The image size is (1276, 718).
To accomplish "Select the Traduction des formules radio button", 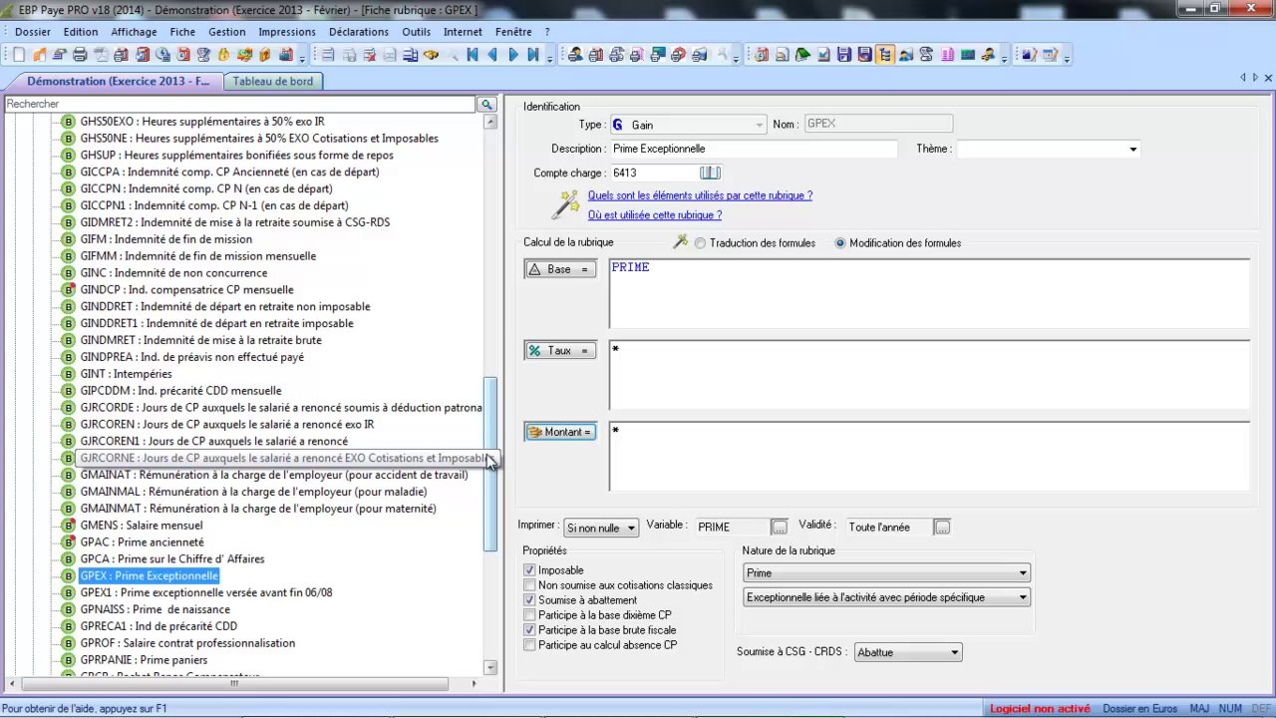I will tap(701, 243).
